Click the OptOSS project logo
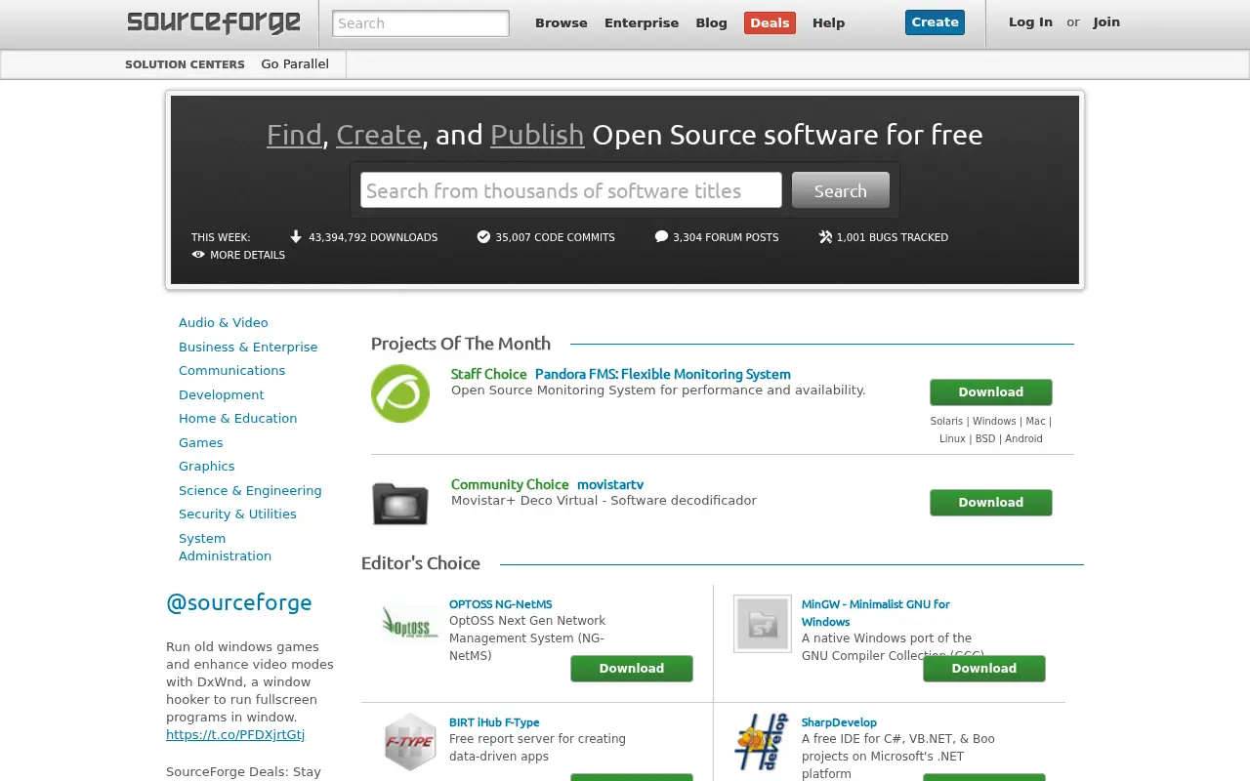The height and width of the screenshot is (781, 1250). click(410, 624)
